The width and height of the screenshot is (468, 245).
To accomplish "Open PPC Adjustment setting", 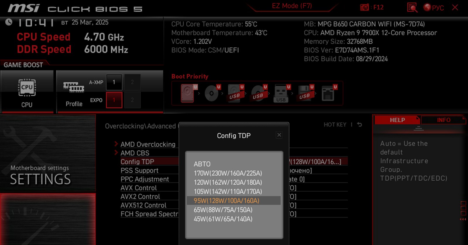I will point(144,179).
